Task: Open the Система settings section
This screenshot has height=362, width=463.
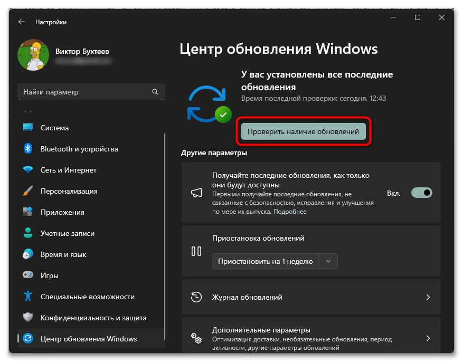Action: (91, 128)
